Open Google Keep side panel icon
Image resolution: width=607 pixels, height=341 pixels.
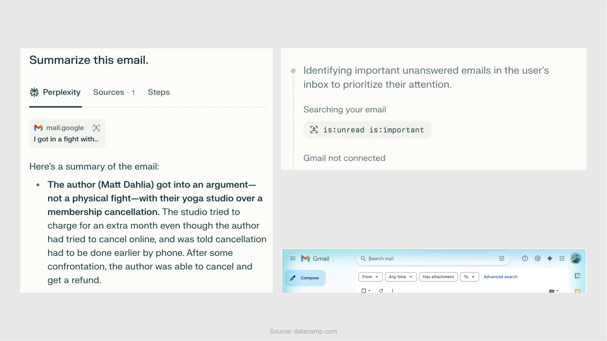point(577,291)
